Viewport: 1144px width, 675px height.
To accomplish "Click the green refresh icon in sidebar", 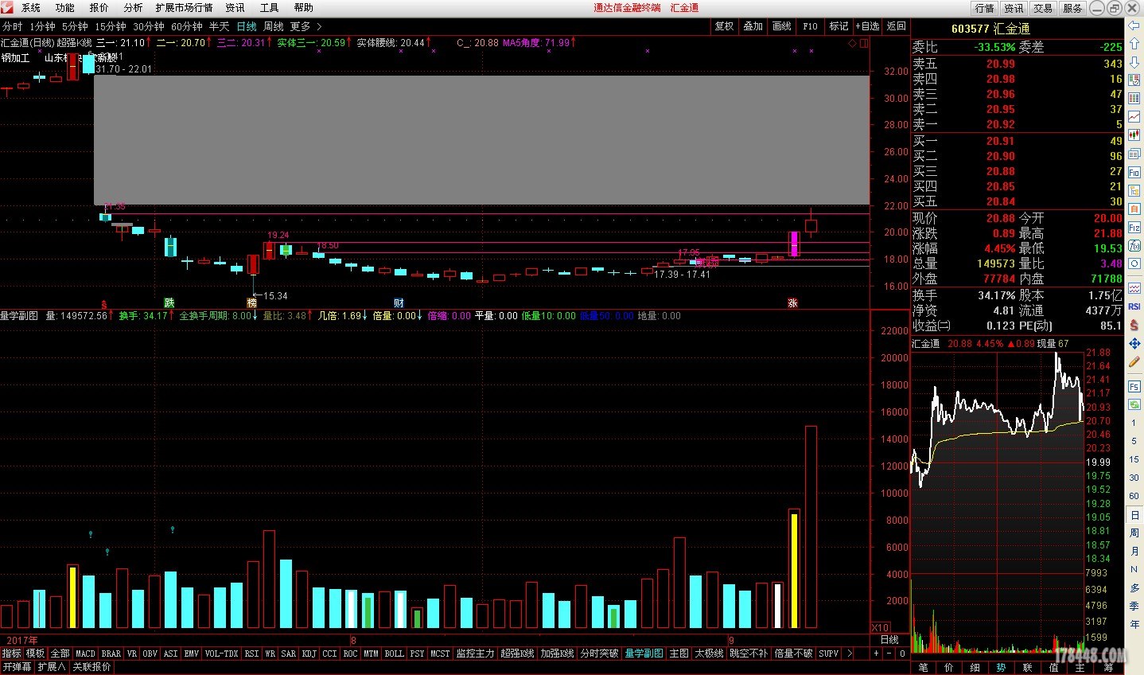I will [1134, 404].
